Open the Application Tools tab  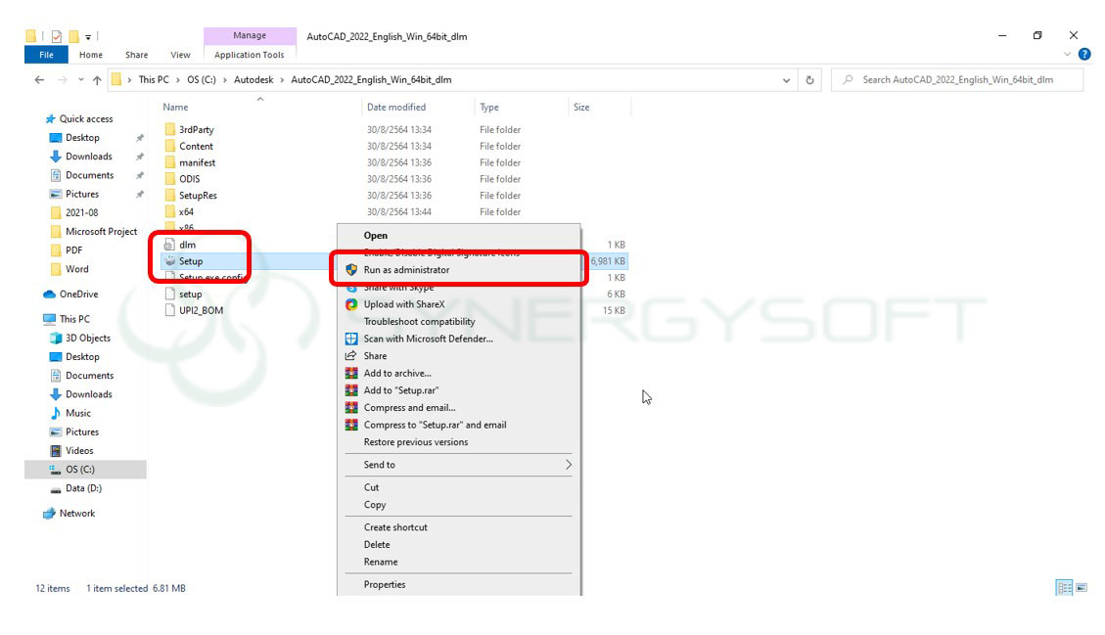[x=250, y=55]
